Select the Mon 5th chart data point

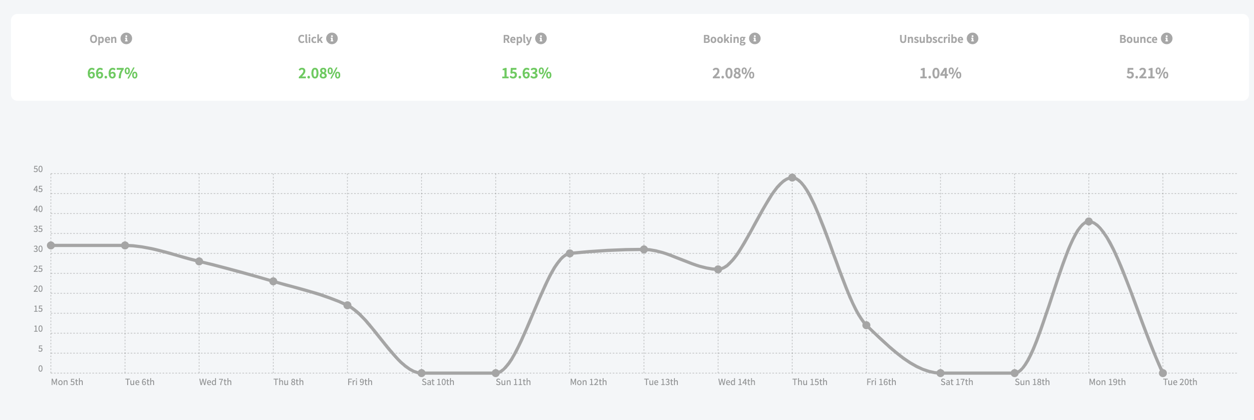tap(51, 245)
